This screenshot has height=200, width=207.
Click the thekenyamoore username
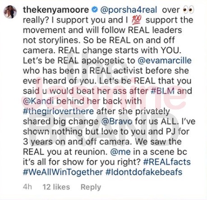coord(56,10)
